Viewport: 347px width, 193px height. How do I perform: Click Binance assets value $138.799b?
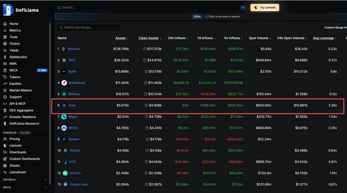coord(121,49)
